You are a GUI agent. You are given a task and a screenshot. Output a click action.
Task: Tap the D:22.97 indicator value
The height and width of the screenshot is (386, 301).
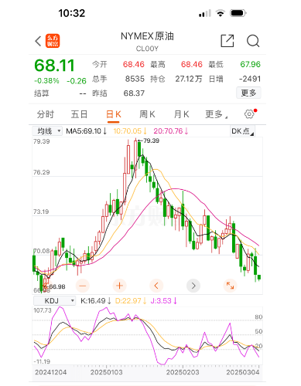pyautogui.click(x=131, y=300)
